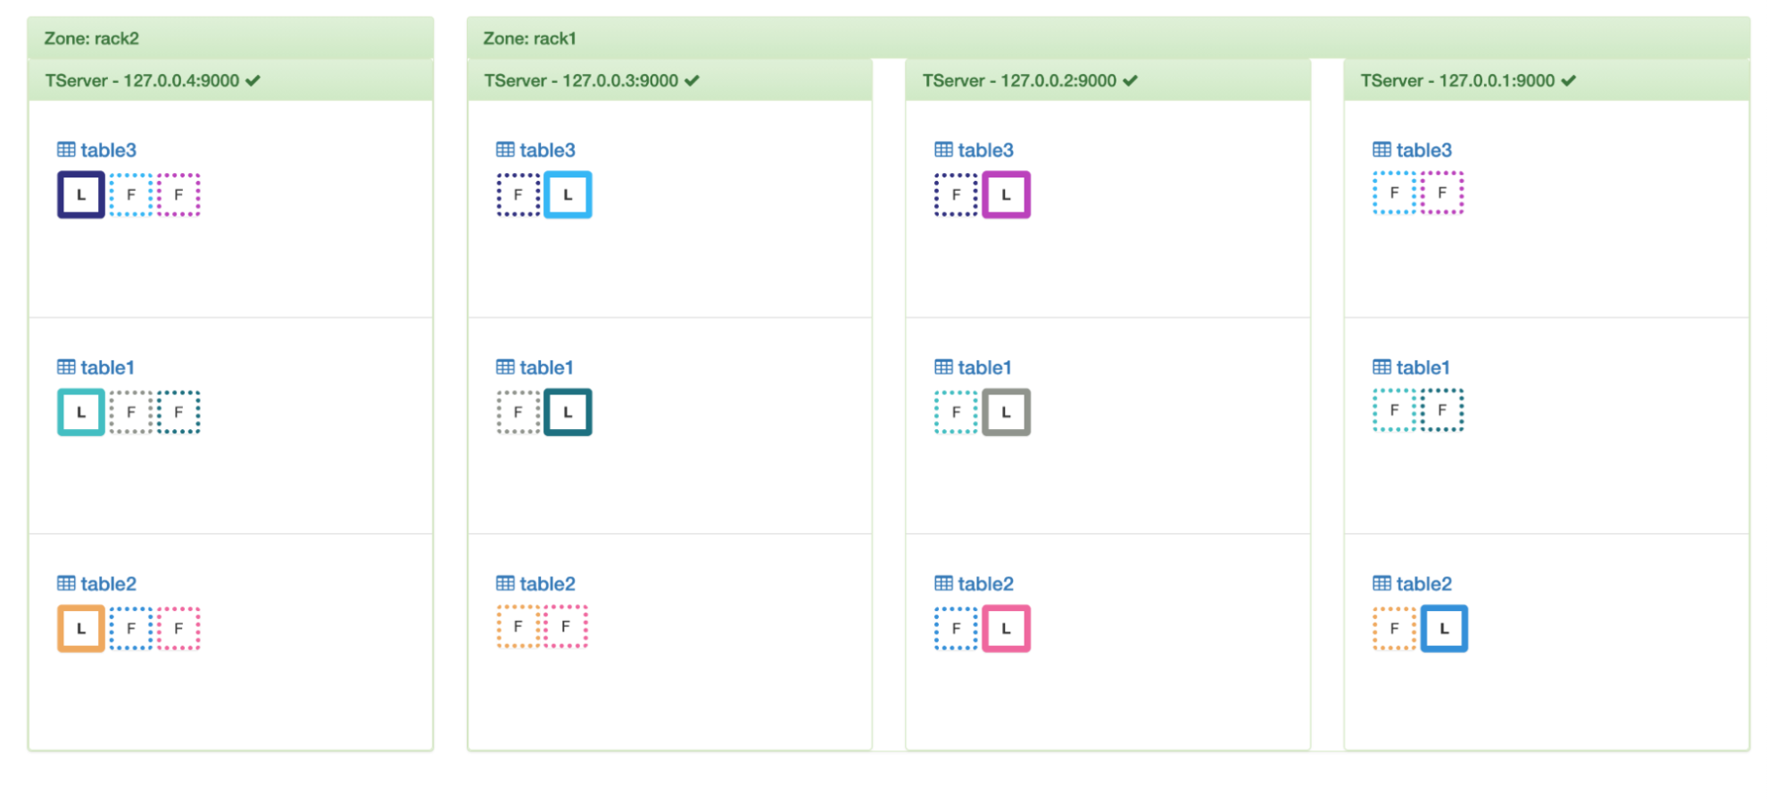Click the TServer - 127.0.0.3:9000 header

pyautogui.click(x=581, y=81)
